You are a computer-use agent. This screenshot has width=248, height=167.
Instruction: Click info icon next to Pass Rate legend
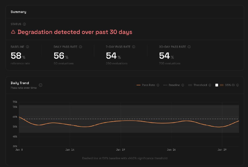[x=158, y=85]
